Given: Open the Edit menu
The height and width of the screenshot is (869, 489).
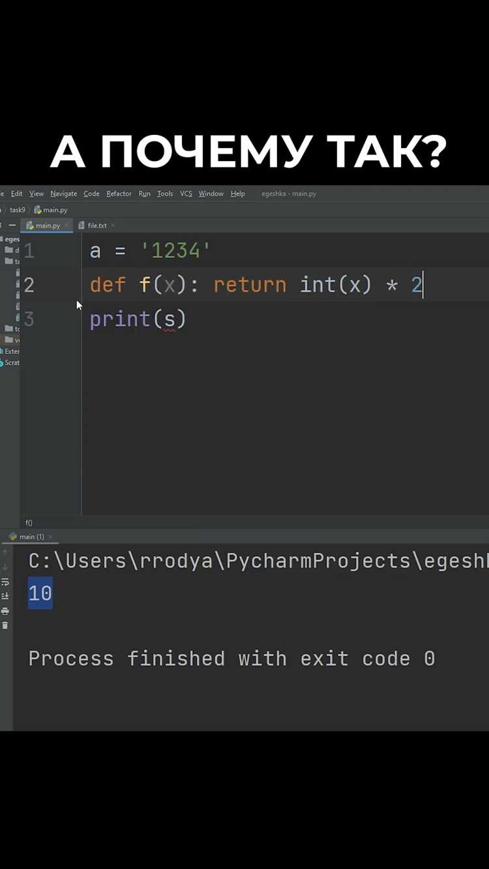Looking at the screenshot, I should (16, 194).
